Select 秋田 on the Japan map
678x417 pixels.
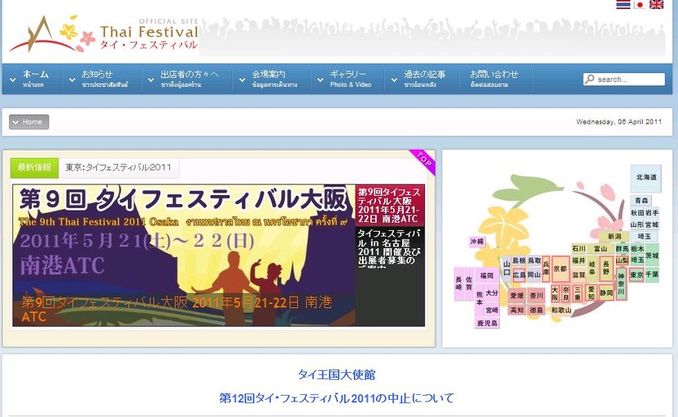(x=637, y=212)
